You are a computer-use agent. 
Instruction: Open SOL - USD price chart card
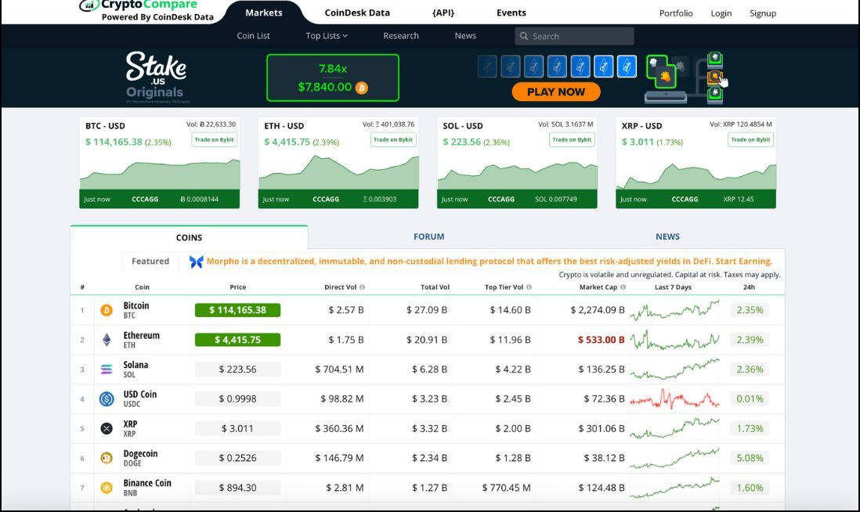(x=517, y=163)
